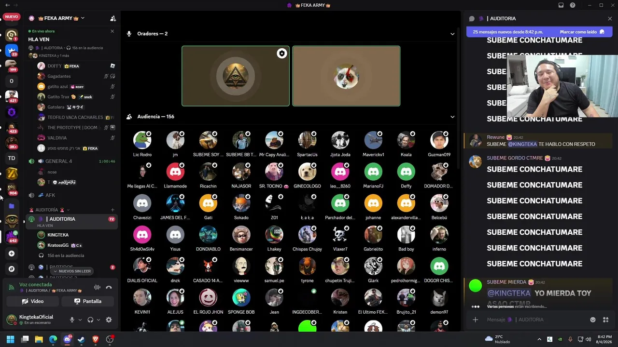Toggle system volume speaker icon in tray
The height and width of the screenshot is (347, 618).
point(588,339)
